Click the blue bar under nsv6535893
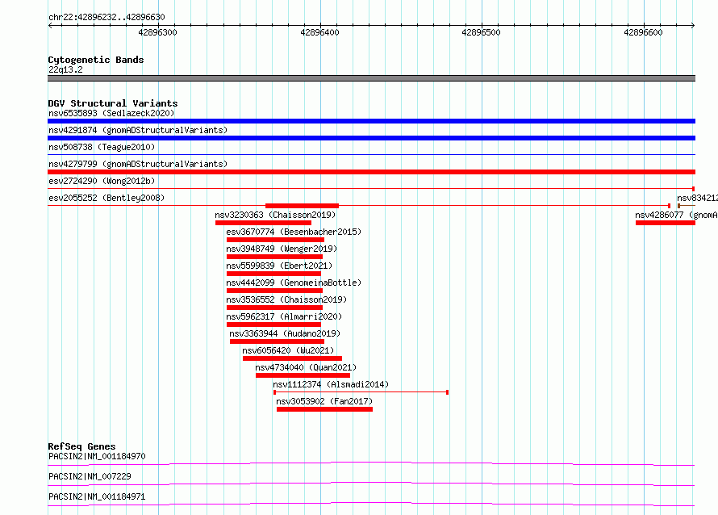718x515 pixels. (x=371, y=121)
